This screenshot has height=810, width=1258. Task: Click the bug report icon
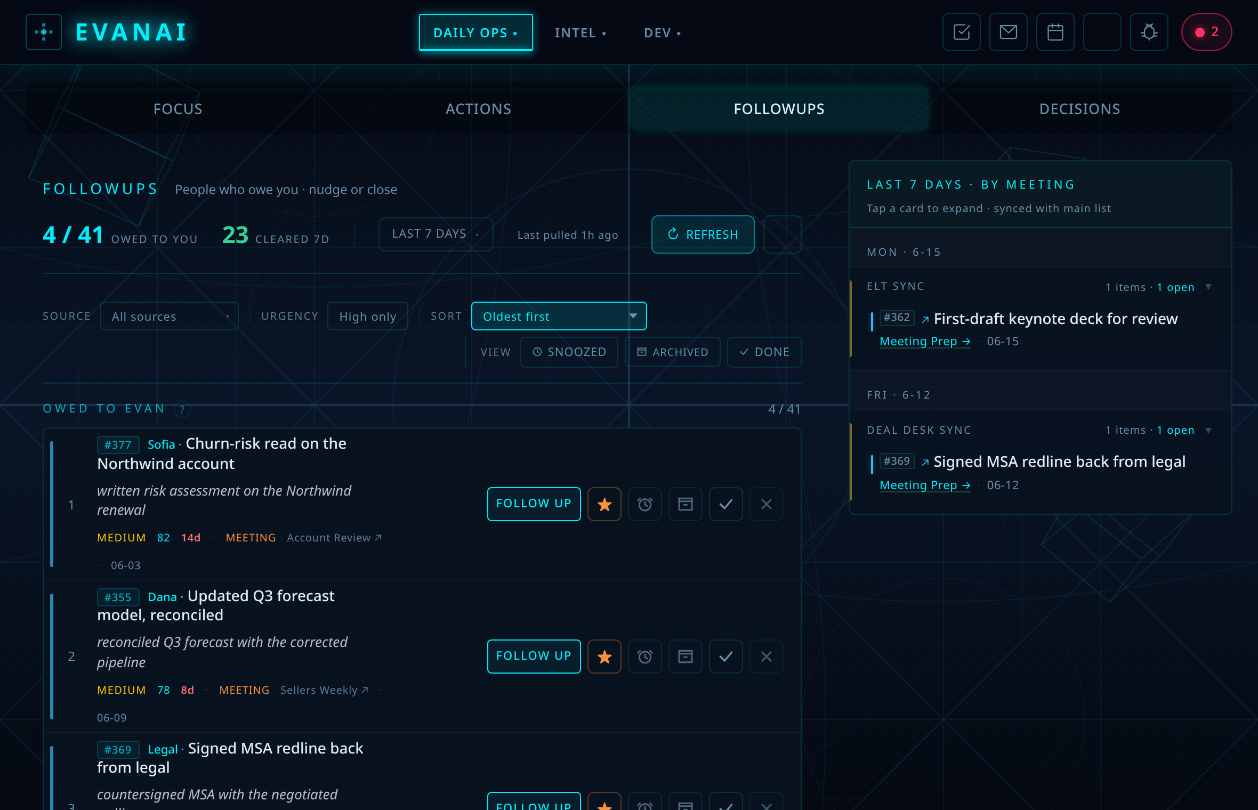coord(1149,32)
